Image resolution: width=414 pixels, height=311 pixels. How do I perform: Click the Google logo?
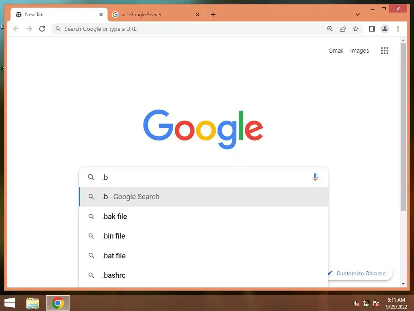coord(203,130)
